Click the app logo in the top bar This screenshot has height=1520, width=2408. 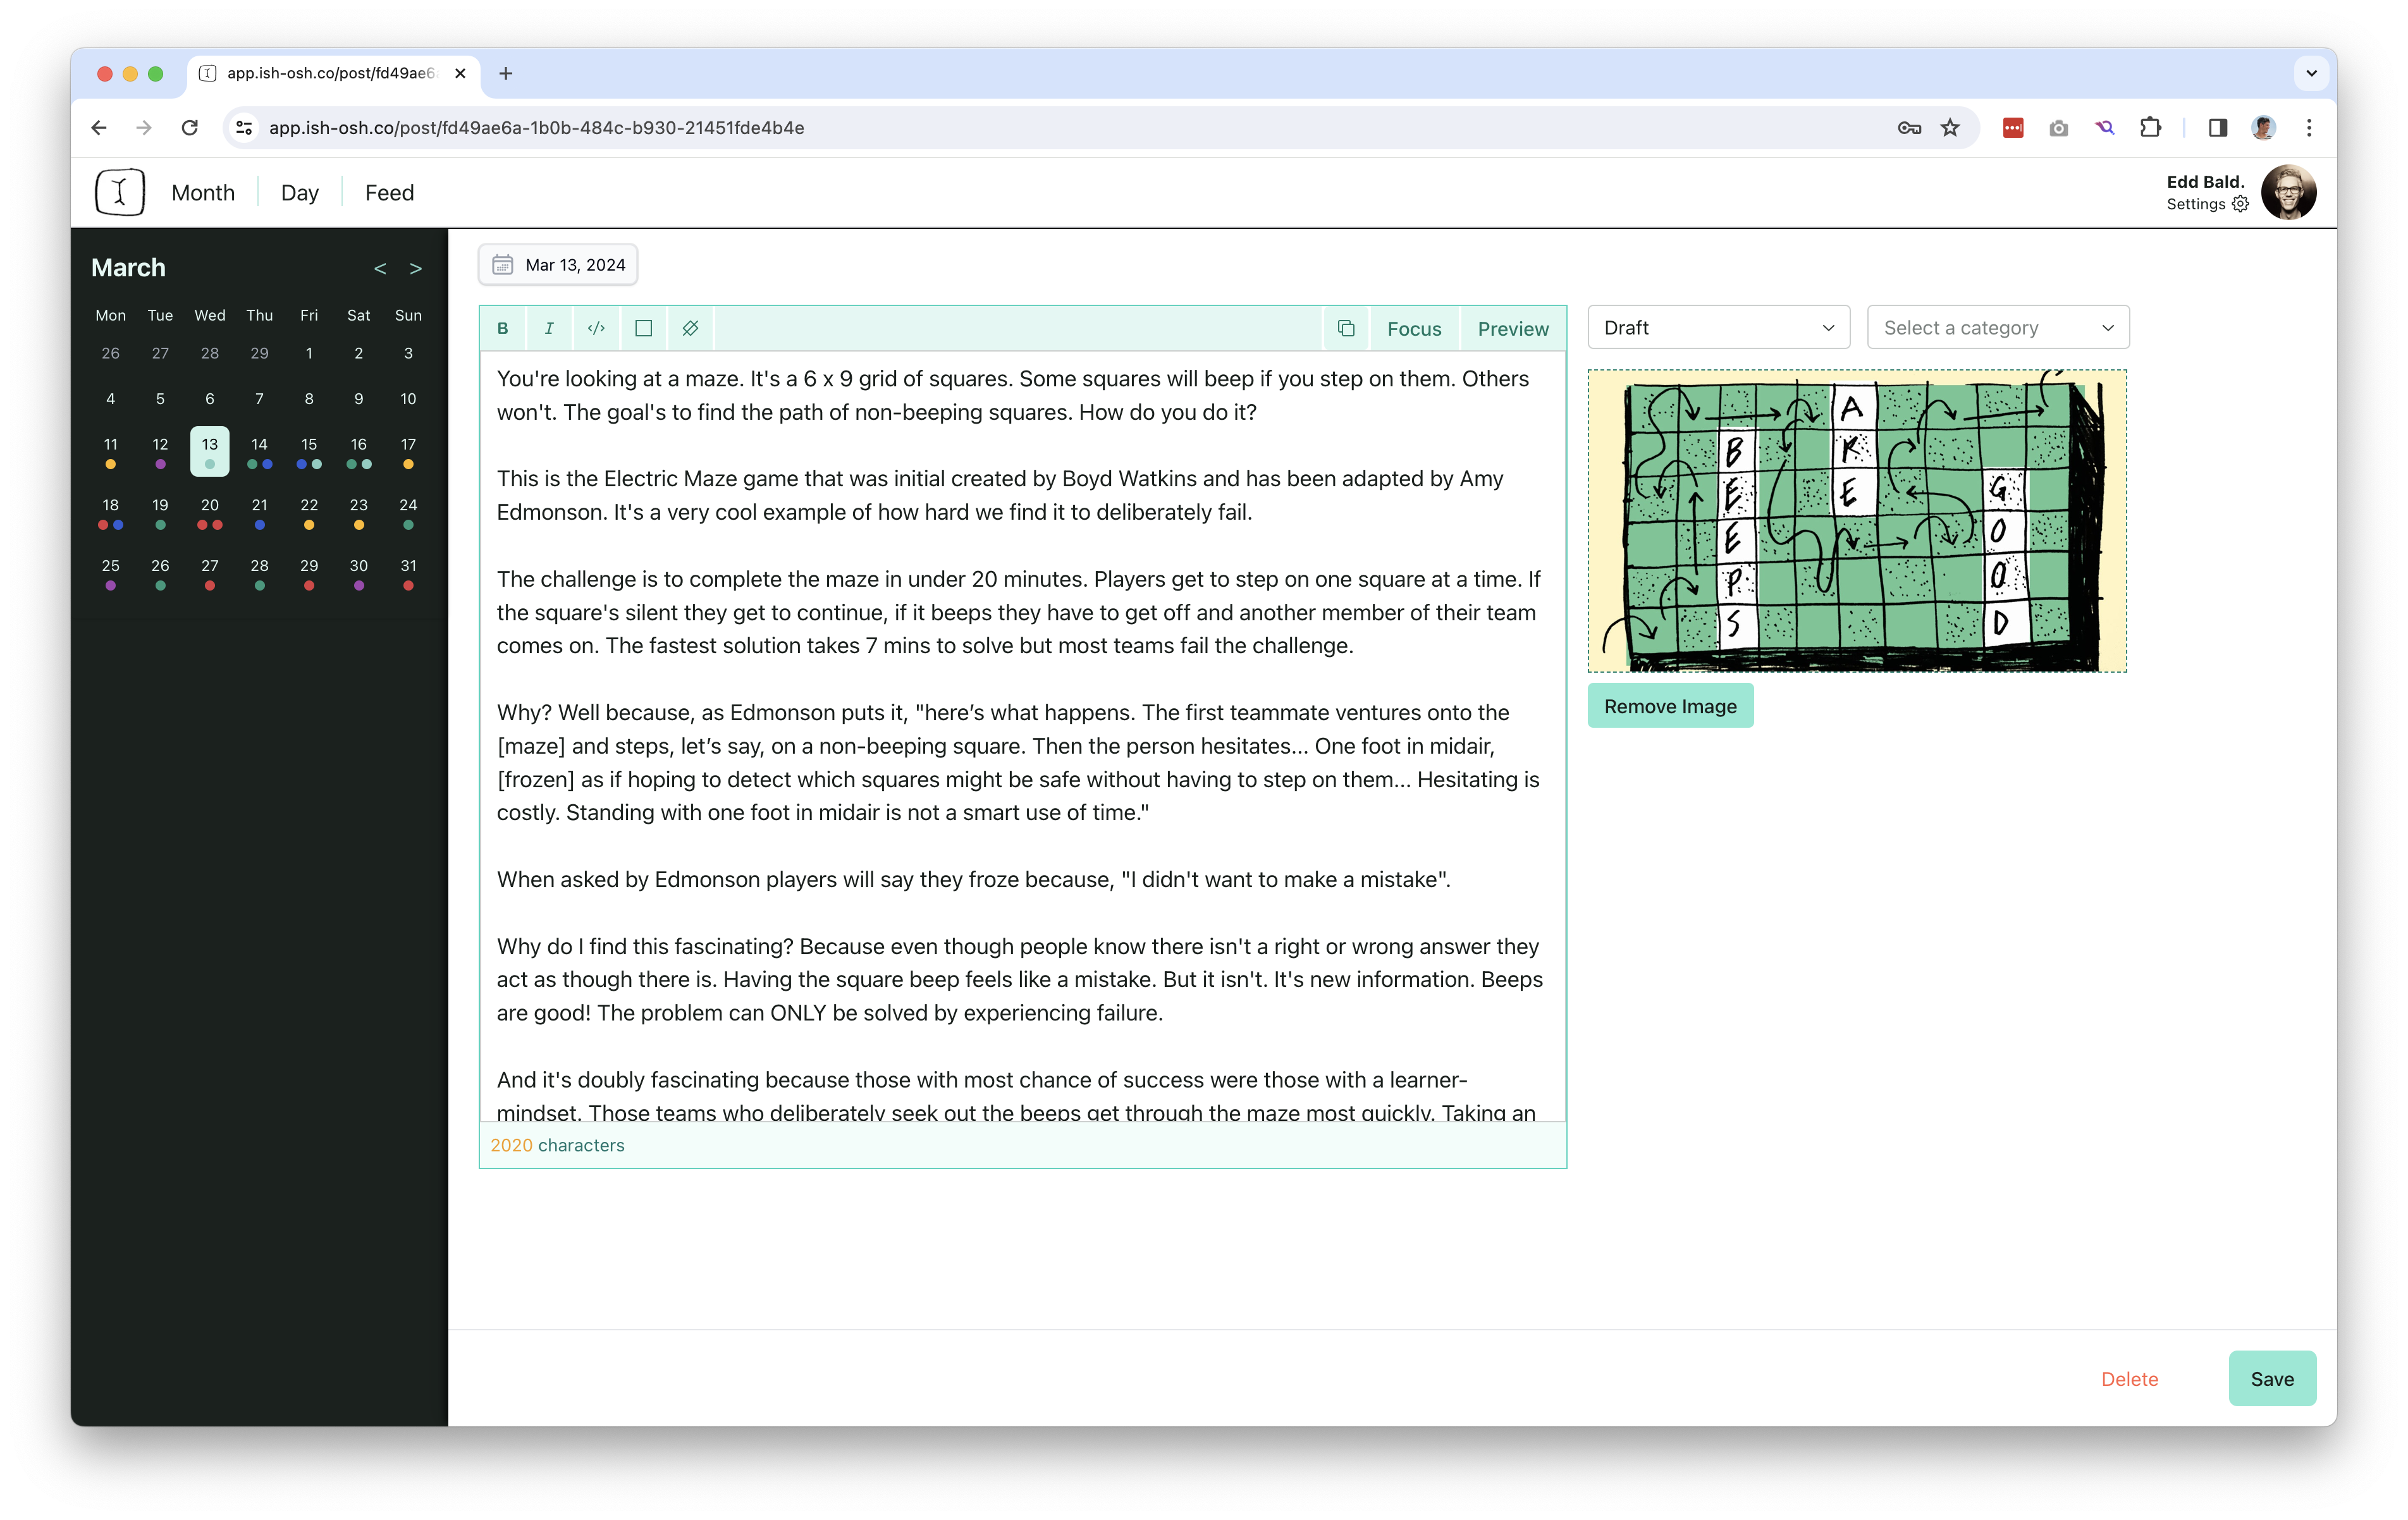(120, 191)
